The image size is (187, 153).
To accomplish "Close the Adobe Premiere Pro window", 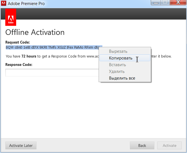I will click(x=178, y=3).
